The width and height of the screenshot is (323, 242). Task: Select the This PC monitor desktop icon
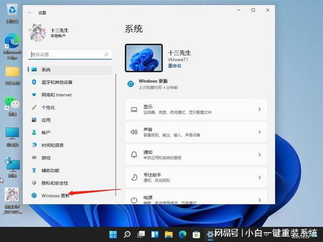[12, 137]
